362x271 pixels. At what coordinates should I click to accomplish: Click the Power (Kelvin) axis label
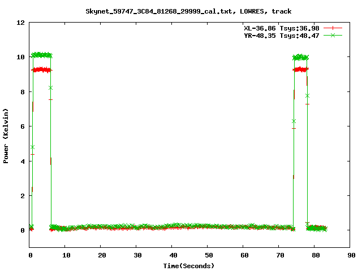pos(6,136)
